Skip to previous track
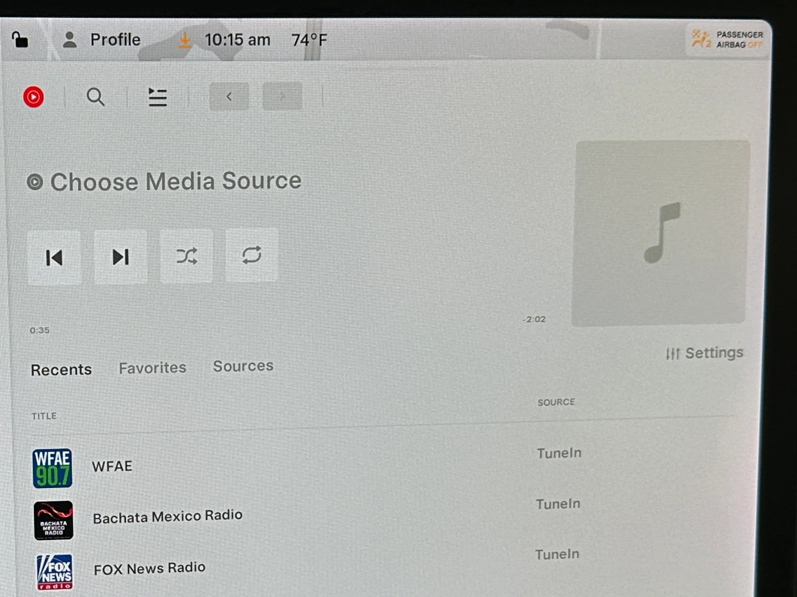The width and height of the screenshot is (797, 597). point(54,258)
